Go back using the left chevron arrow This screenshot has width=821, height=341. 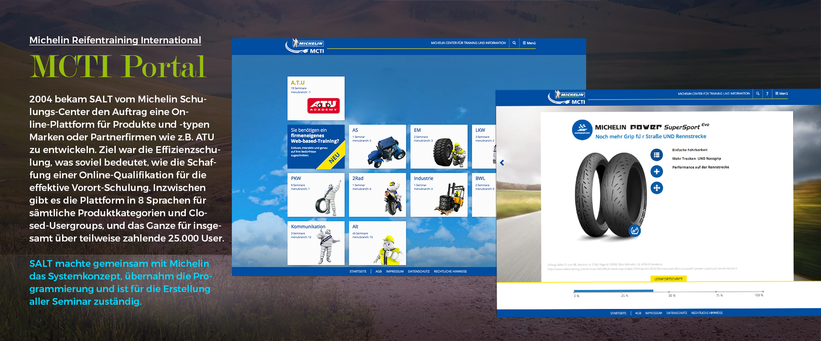pos(502,163)
